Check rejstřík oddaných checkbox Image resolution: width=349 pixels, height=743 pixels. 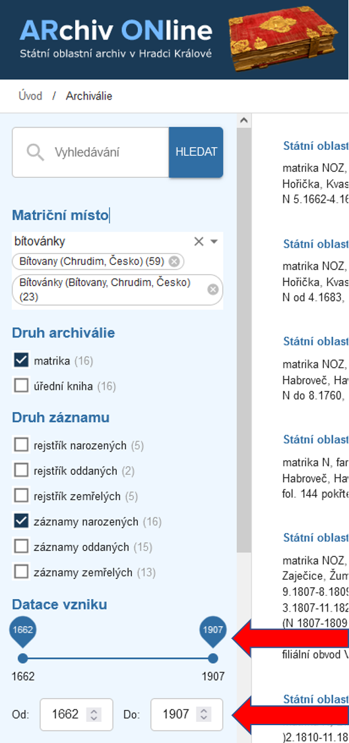click(21, 470)
